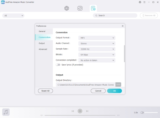Click the AudFree app logo
Image resolution: width=160 pixels, height=118 pixels.
coord(3,2)
